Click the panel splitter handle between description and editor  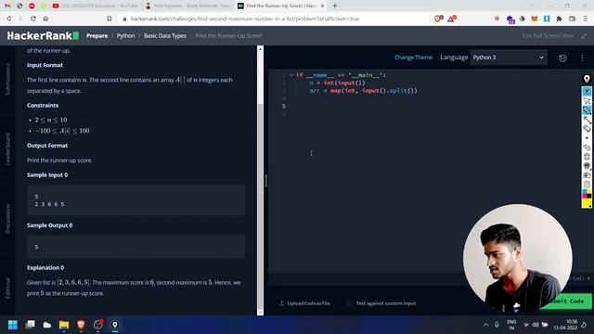pos(266,181)
